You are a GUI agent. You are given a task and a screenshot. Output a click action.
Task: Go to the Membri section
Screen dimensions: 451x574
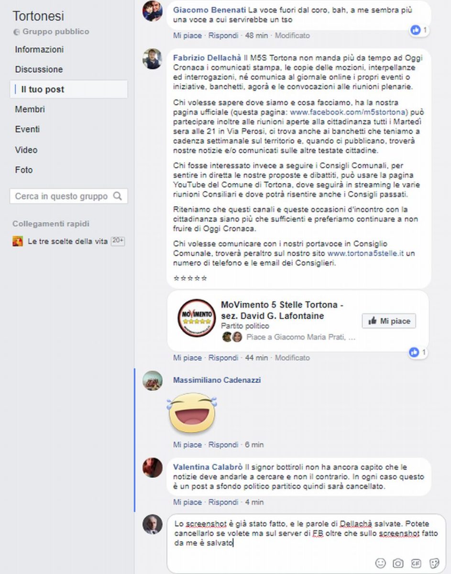[30, 110]
